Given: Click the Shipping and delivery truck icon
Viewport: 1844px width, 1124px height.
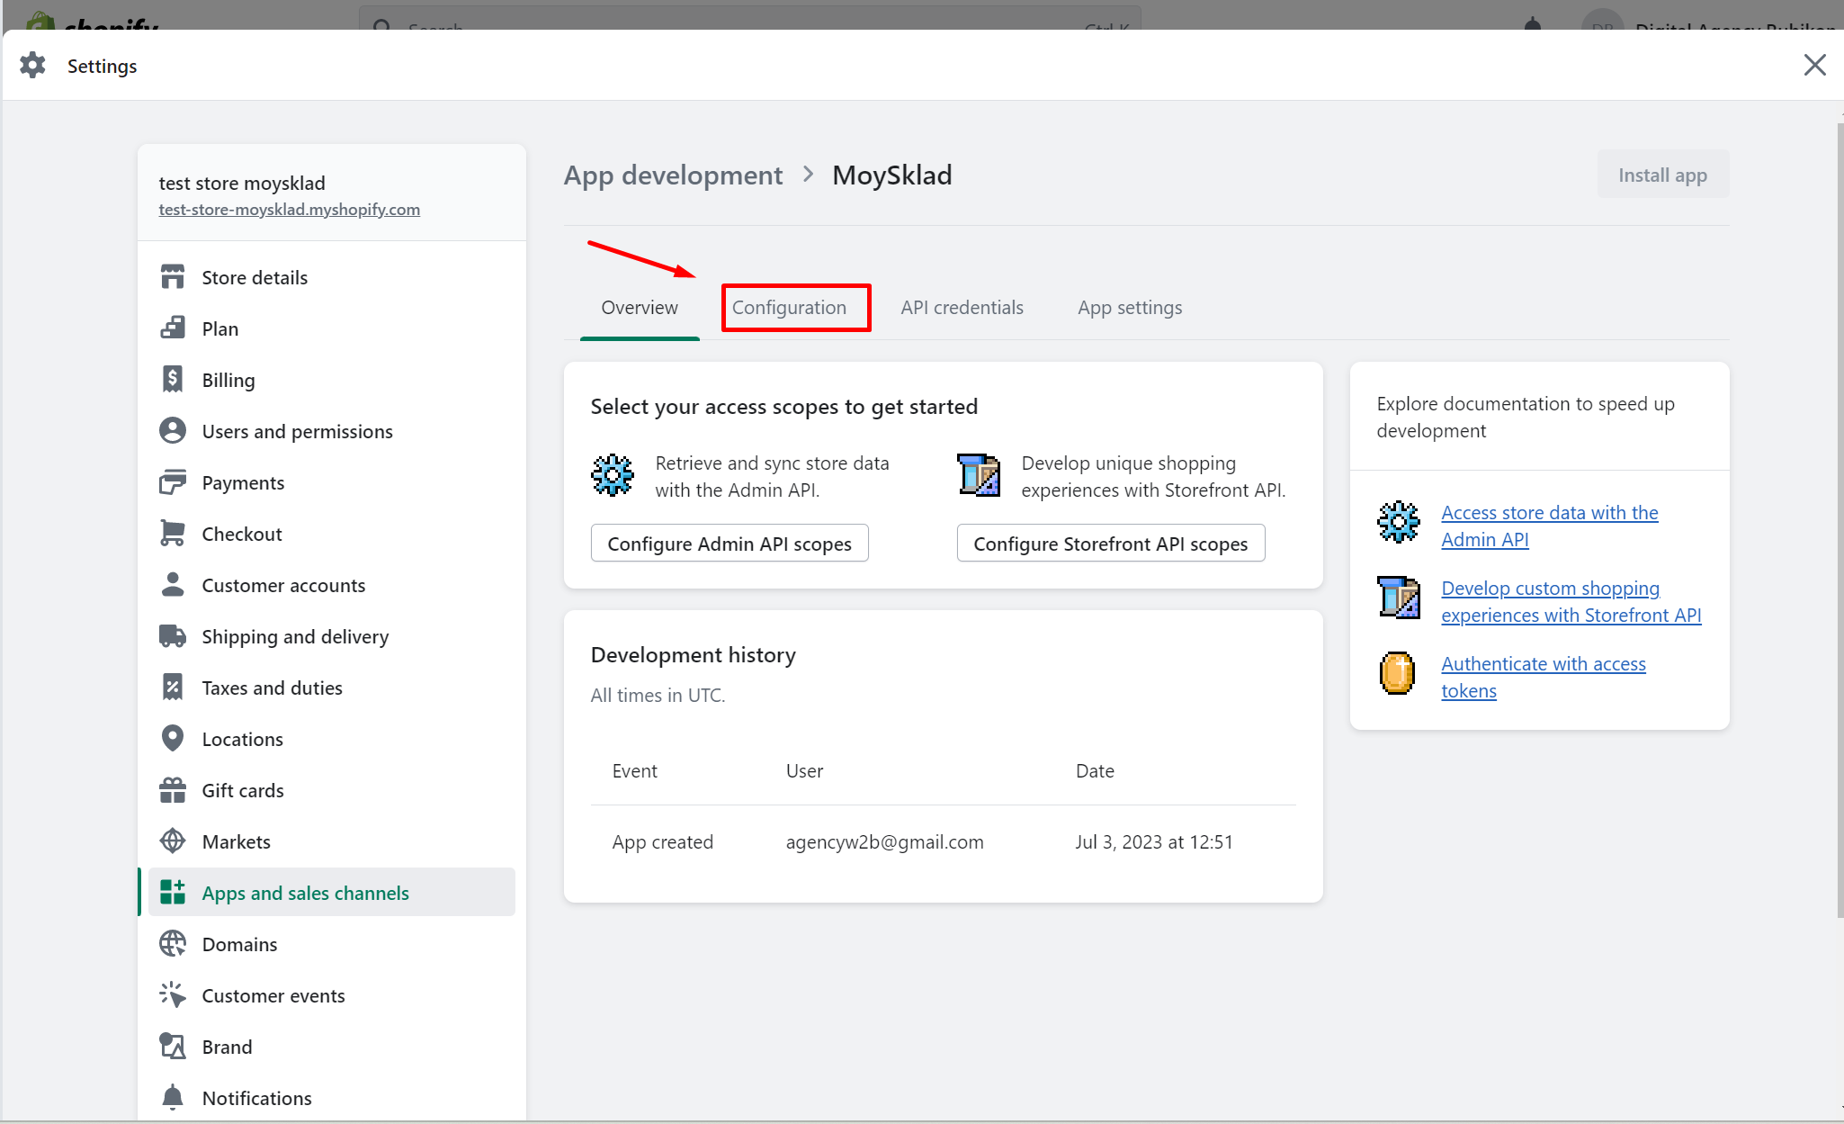Looking at the screenshot, I should [172, 636].
